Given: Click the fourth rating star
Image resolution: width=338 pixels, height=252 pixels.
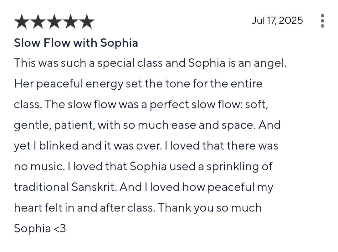Looking at the screenshot, I should coord(70,22).
